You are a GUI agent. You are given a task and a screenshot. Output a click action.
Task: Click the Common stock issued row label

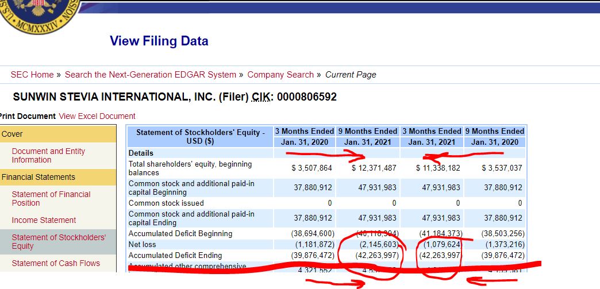(166, 203)
